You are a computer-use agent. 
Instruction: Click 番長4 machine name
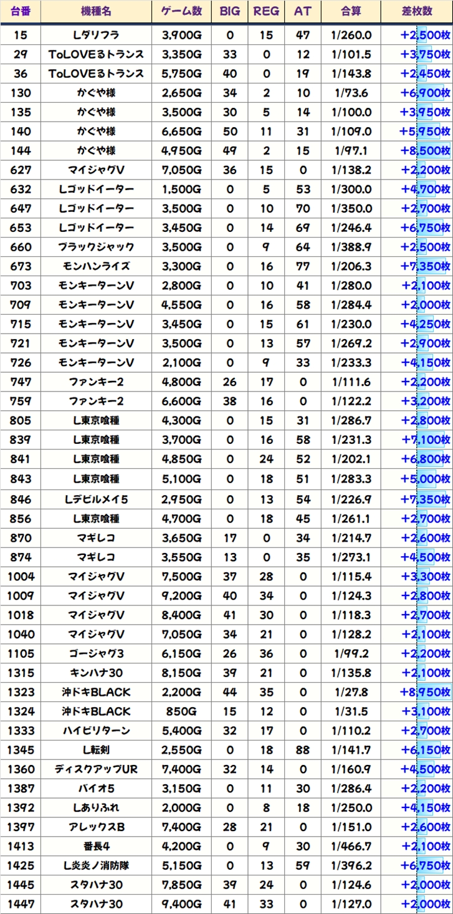coord(96,846)
